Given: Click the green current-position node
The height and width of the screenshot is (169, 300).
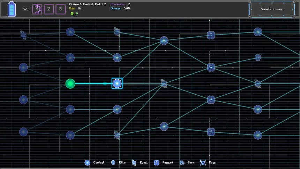Looking at the screenshot, I should (x=70, y=83).
